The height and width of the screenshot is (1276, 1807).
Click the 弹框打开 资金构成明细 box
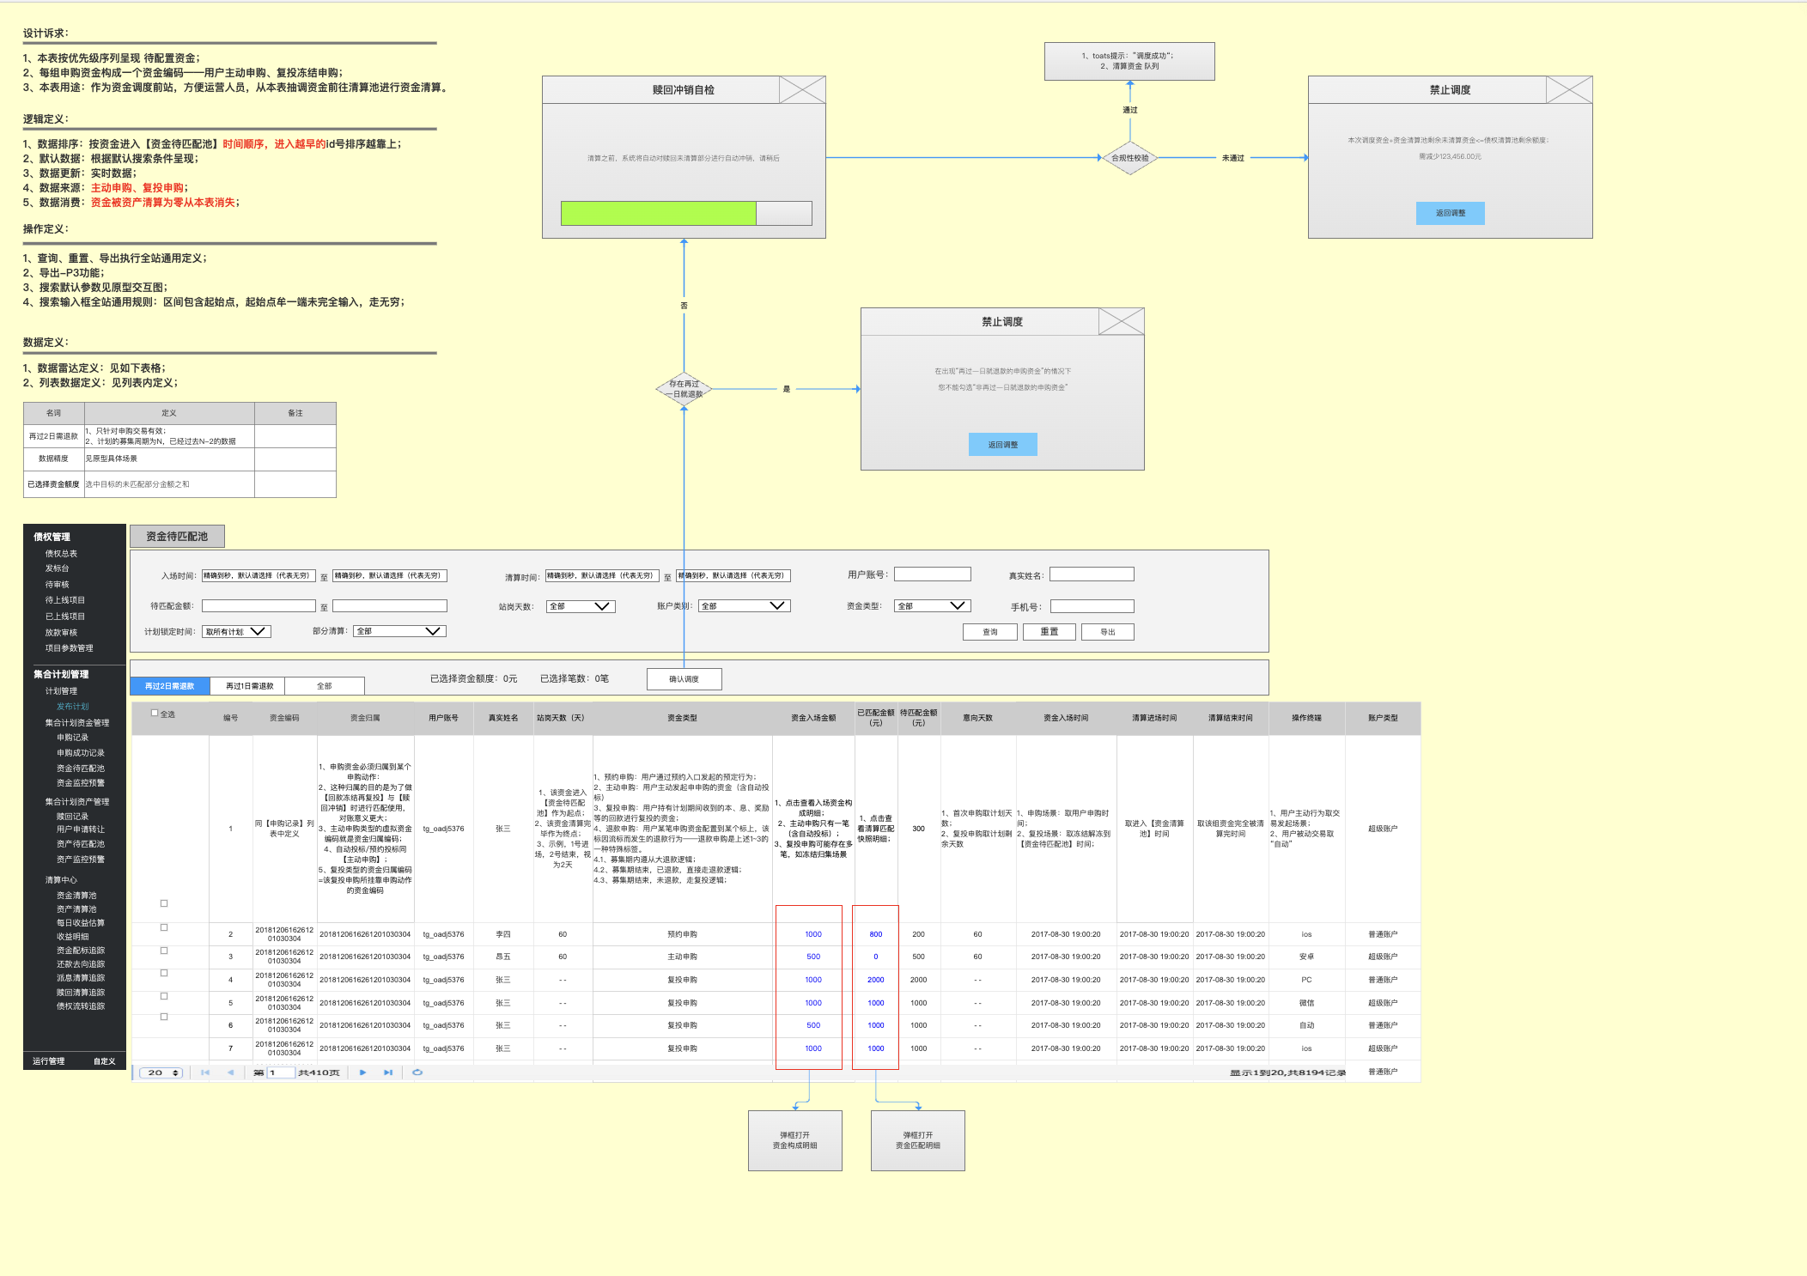[x=794, y=1140]
